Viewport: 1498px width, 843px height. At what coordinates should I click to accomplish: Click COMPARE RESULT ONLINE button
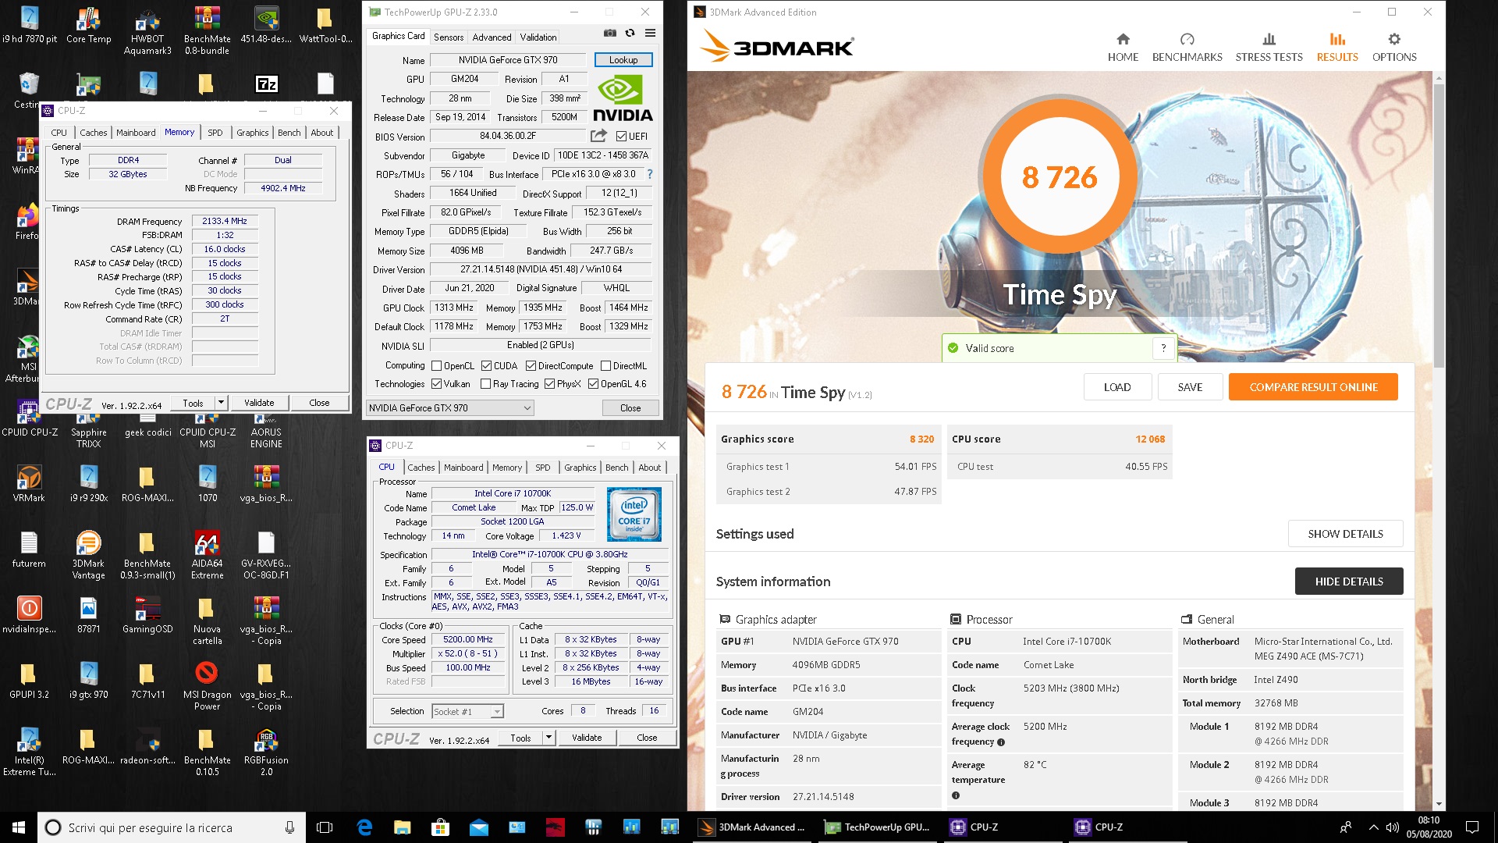click(x=1313, y=387)
